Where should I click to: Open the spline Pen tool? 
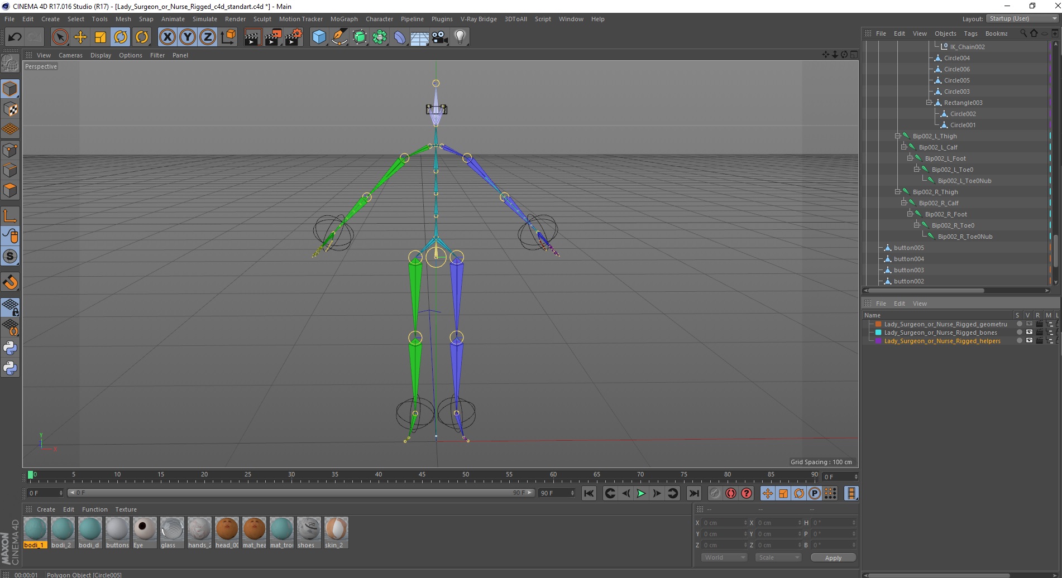[x=339, y=37]
